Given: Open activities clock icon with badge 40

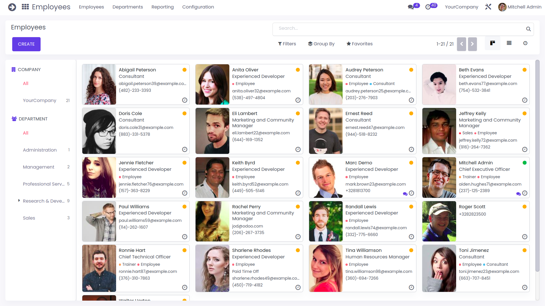Looking at the screenshot, I should (x=428, y=7).
